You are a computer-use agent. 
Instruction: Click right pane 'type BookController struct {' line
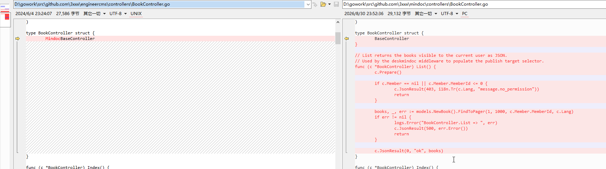click(x=389, y=33)
